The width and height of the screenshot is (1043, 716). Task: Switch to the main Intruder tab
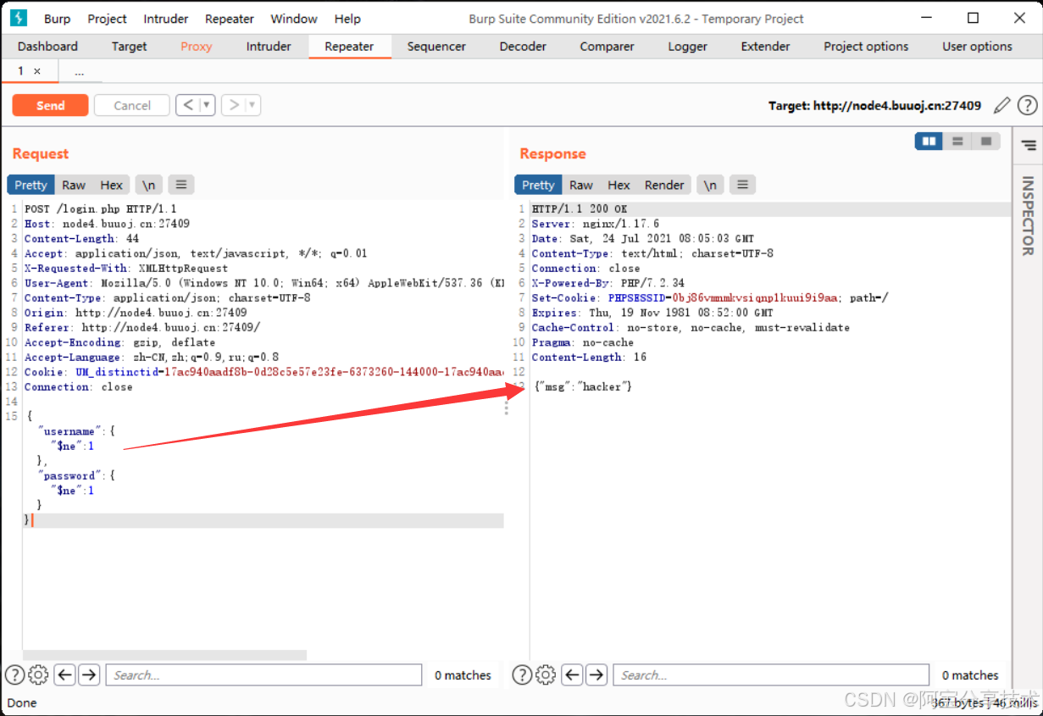pyautogui.click(x=269, y=47)
